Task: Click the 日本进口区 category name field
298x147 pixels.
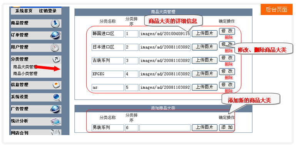Action: pyautogui.click(x=107, y=47)
